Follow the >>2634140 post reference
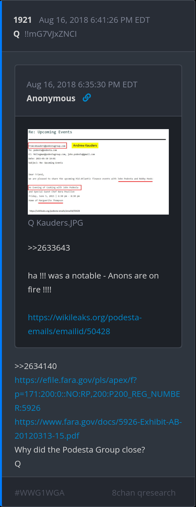Image resolution: width=196 pixels, height=507 pixels. (36, 366)
